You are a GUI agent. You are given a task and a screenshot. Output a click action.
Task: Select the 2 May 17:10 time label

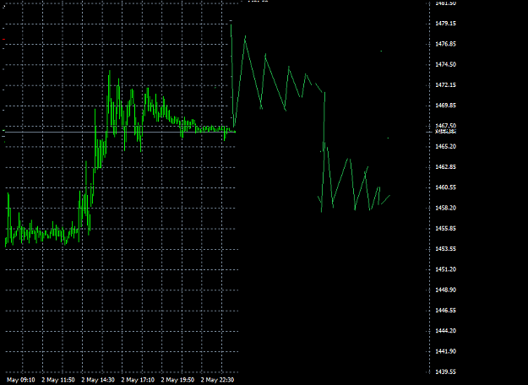click(138, 380)
